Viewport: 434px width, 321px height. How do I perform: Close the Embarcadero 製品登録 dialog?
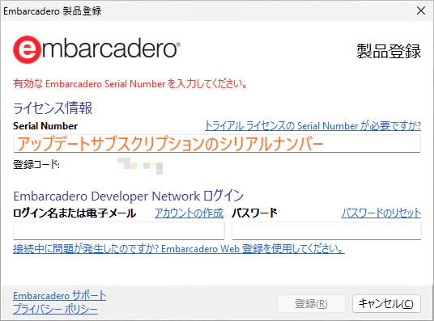[x=421, y=11]
